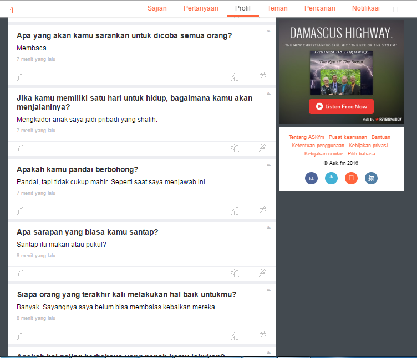Click rightmost gift icon under 'Banyak. Sayangnya saya' answer
The image size is (417, 358).
[x=262, y=335]
